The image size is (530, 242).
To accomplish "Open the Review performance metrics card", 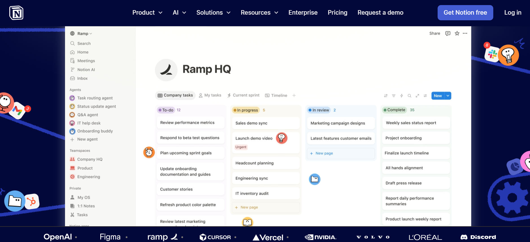I will point(190,123).
